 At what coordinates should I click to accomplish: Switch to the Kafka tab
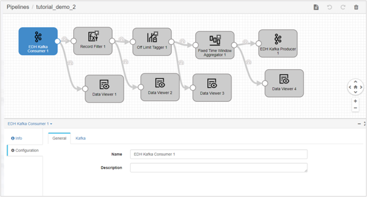pyautogui.click(x=80, y=138)
